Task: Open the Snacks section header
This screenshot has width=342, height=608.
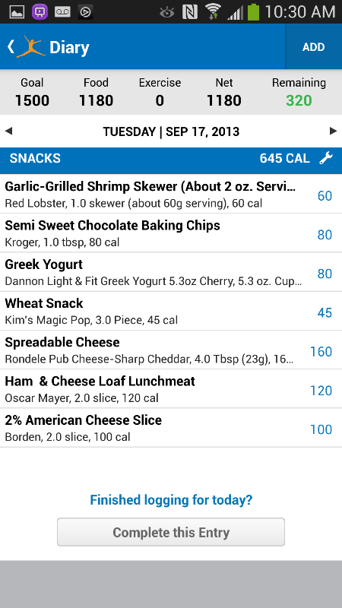Action: [171, 159]
